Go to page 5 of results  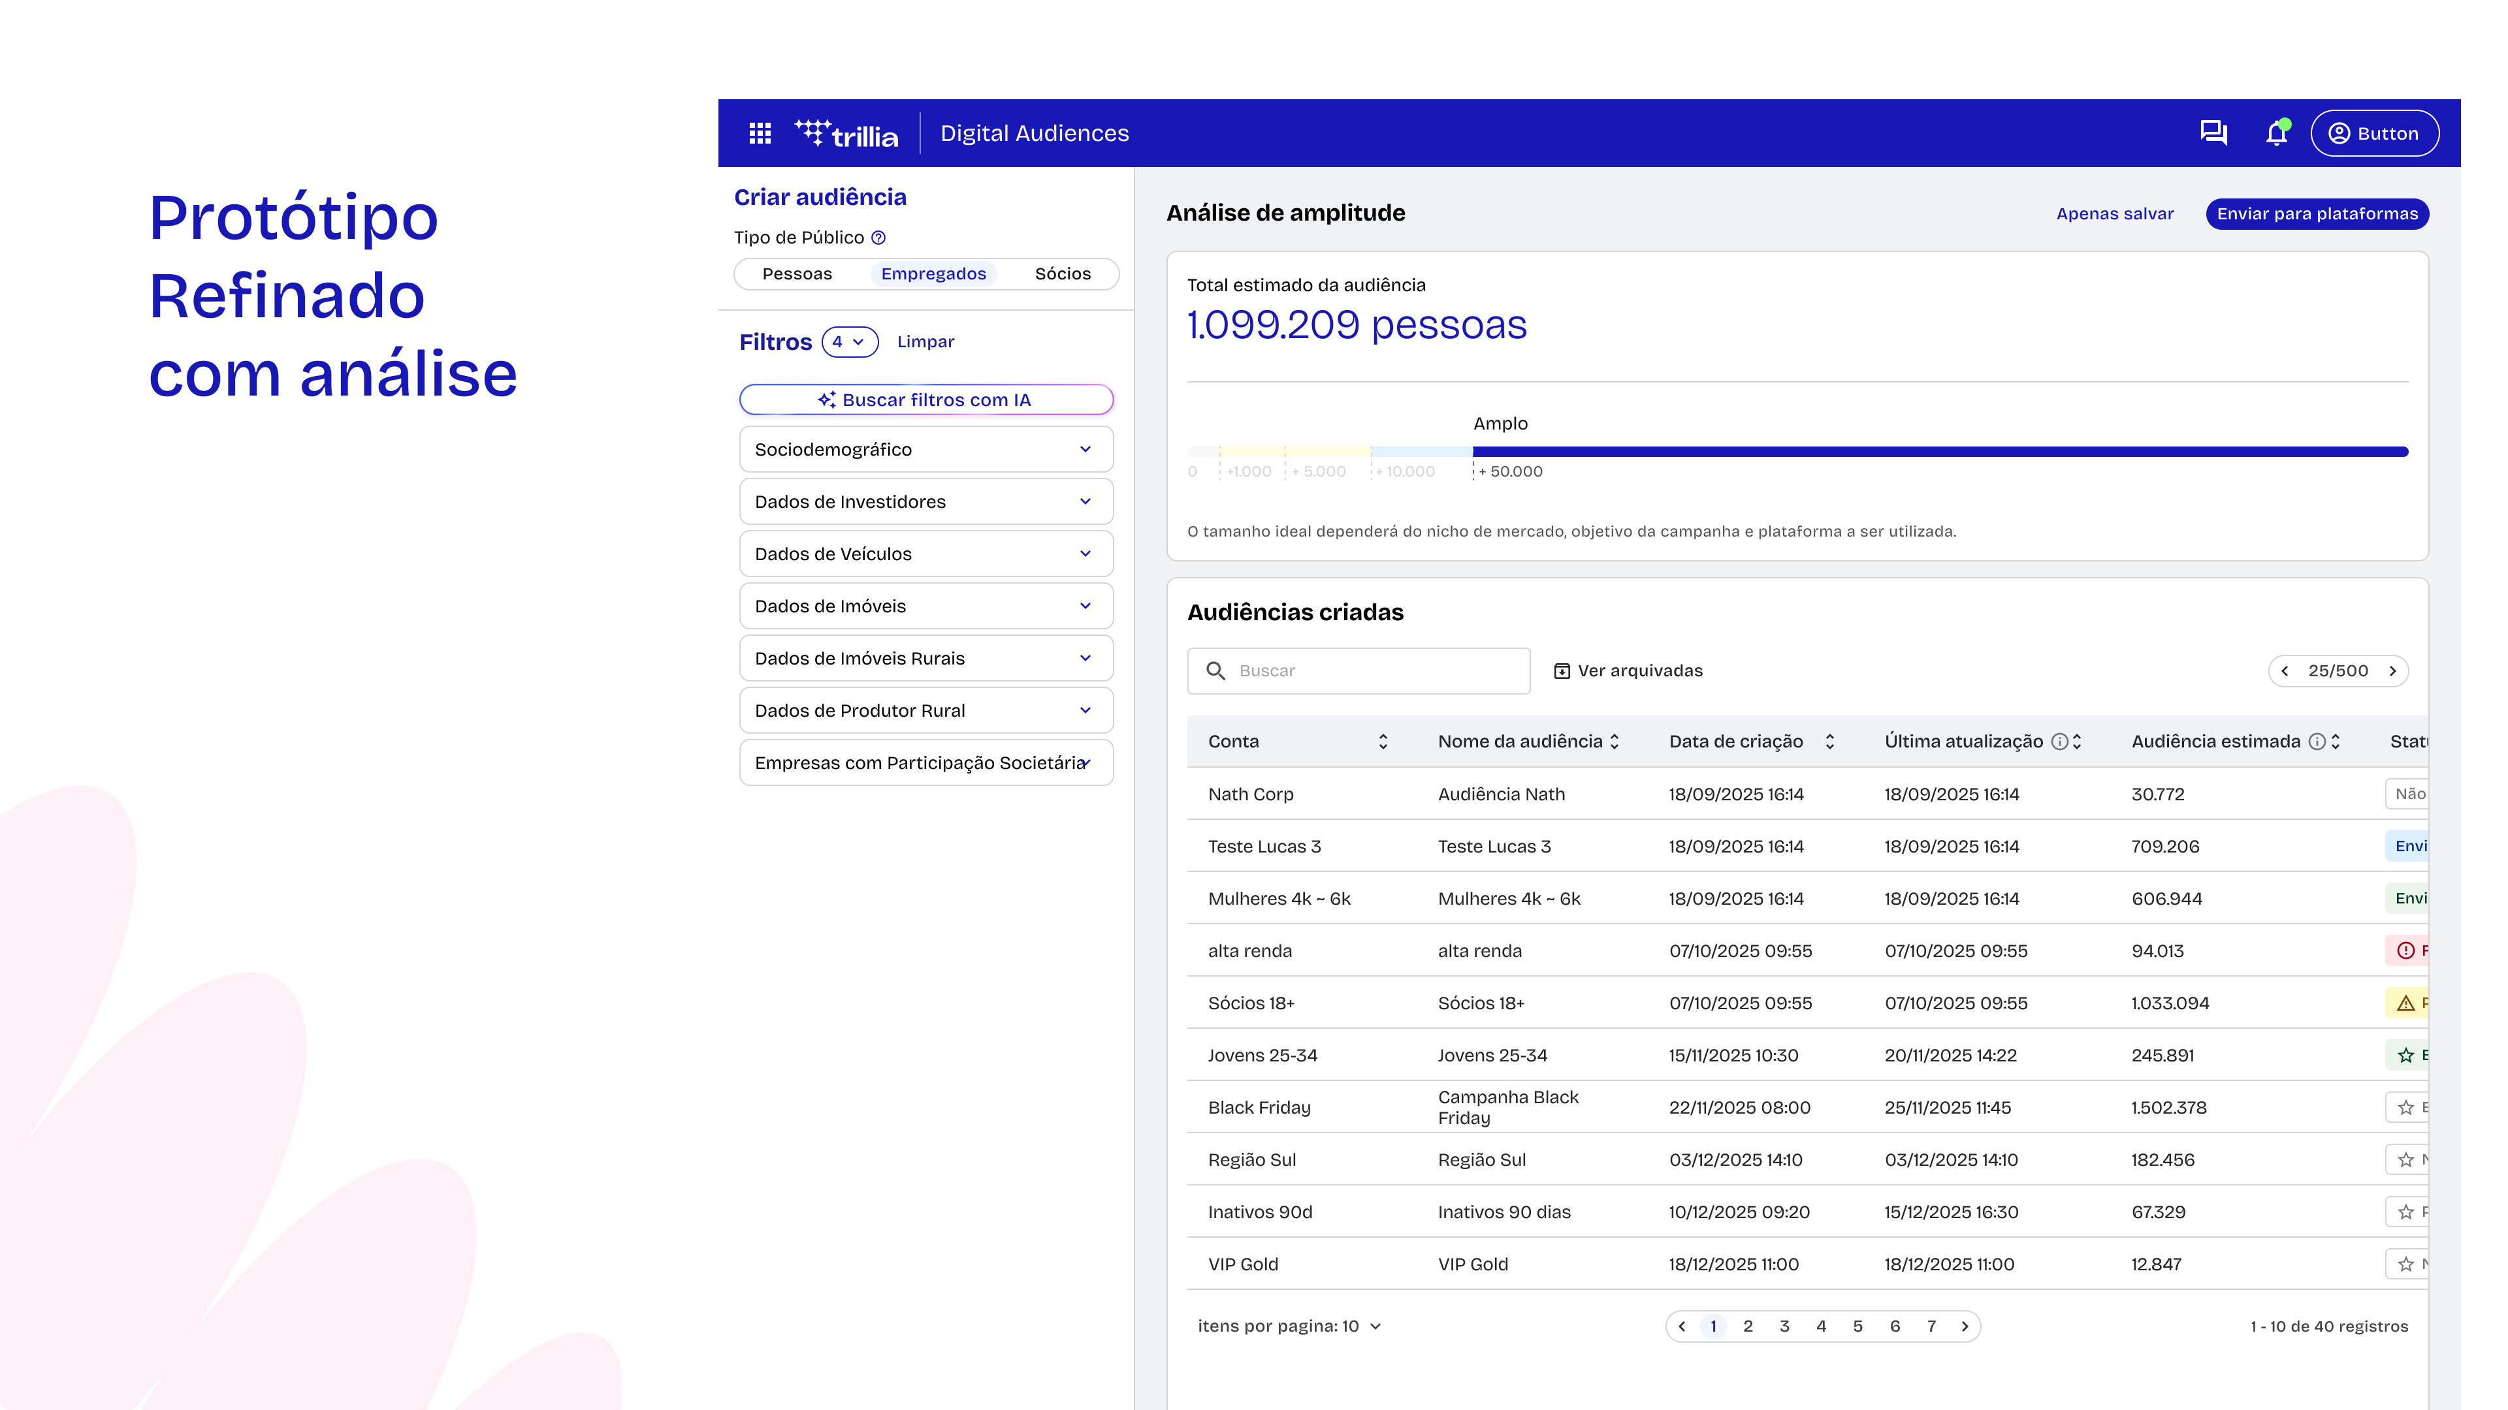1857,1326
